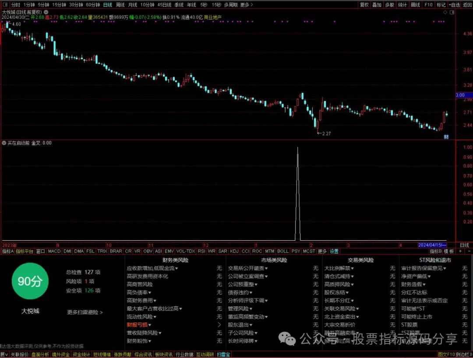This screenshot has width=473, height=358.
Task: Open the 资金统计 bottom tab
Action: [x=81, y=354]
